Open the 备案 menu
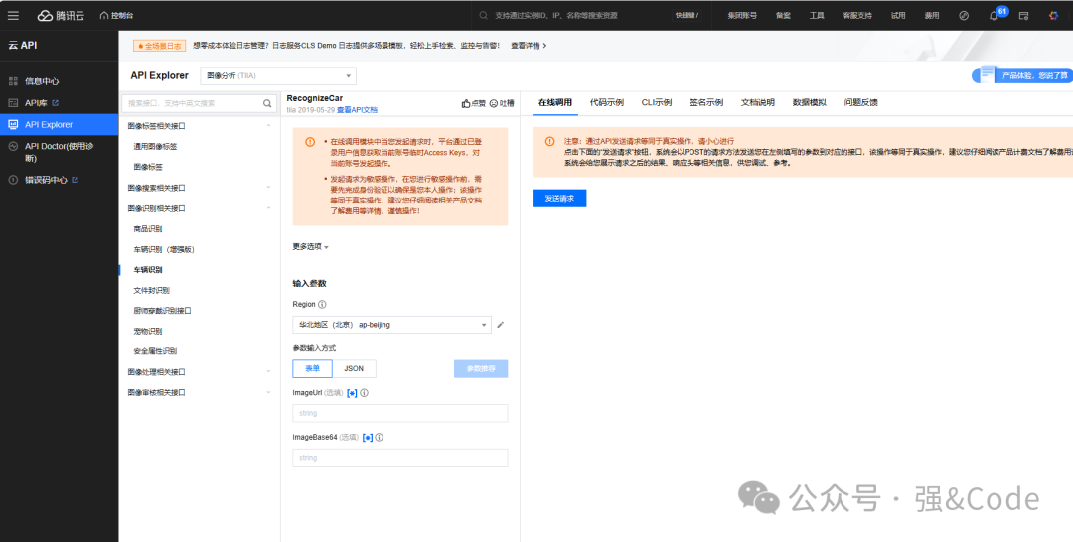 (x=784, y=15)
